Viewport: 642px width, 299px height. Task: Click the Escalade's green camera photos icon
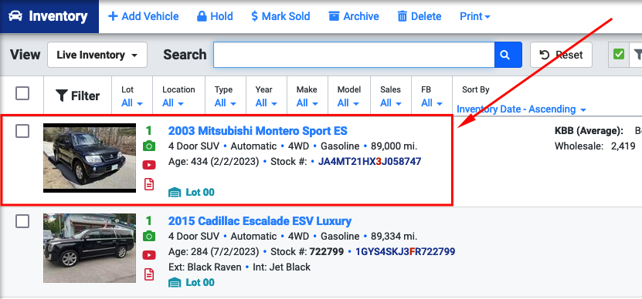(149, 236)
